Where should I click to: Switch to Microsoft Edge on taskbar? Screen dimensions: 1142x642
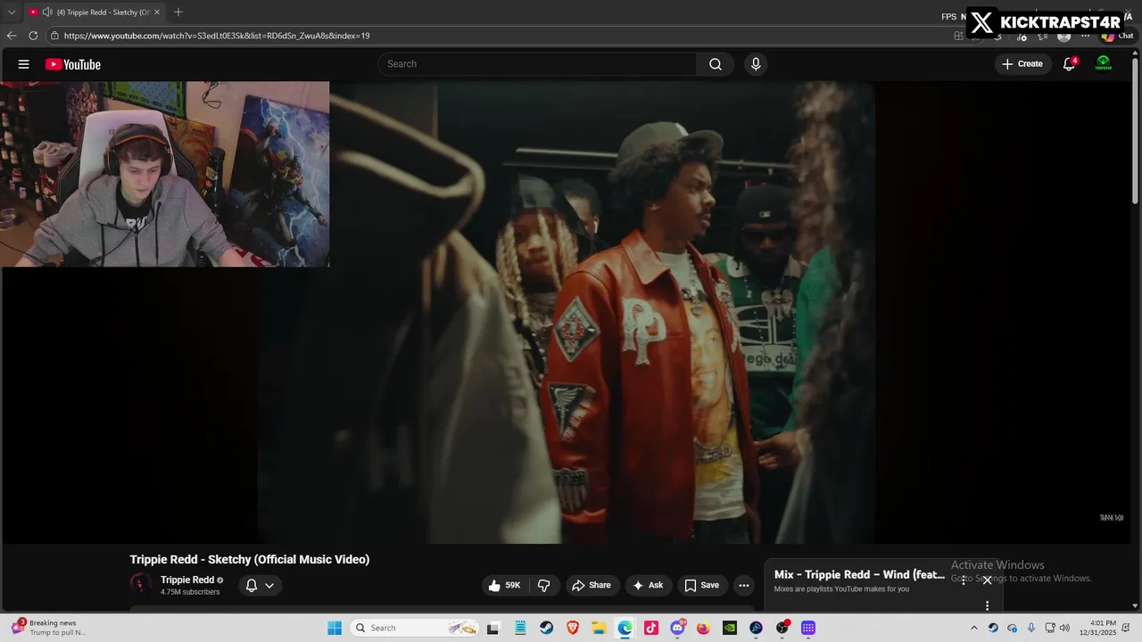[625, 628]
